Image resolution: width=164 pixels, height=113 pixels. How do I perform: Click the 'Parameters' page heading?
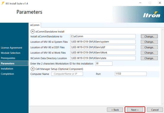29,12
